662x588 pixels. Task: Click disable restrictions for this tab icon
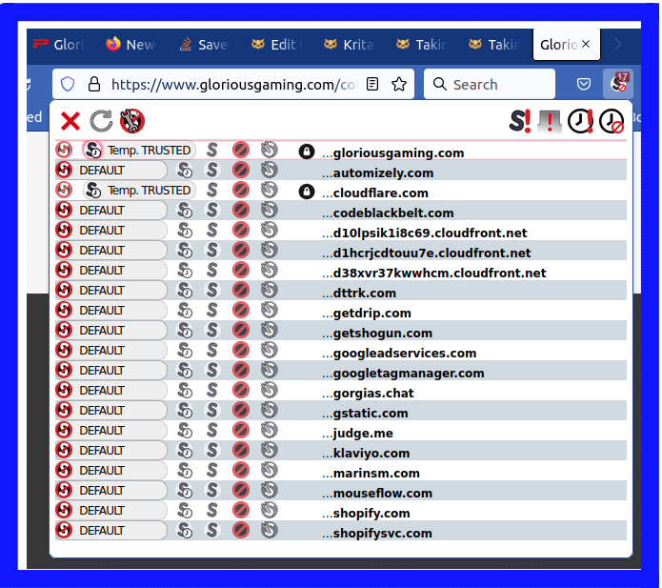tap(550, 121)
